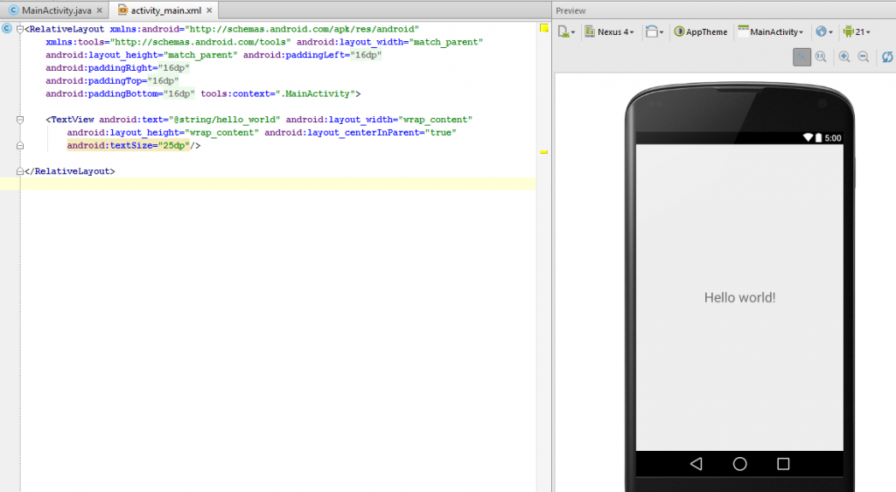Click the battery icon in preview status bar
This screenshot has height=492, width=896.
818,137
